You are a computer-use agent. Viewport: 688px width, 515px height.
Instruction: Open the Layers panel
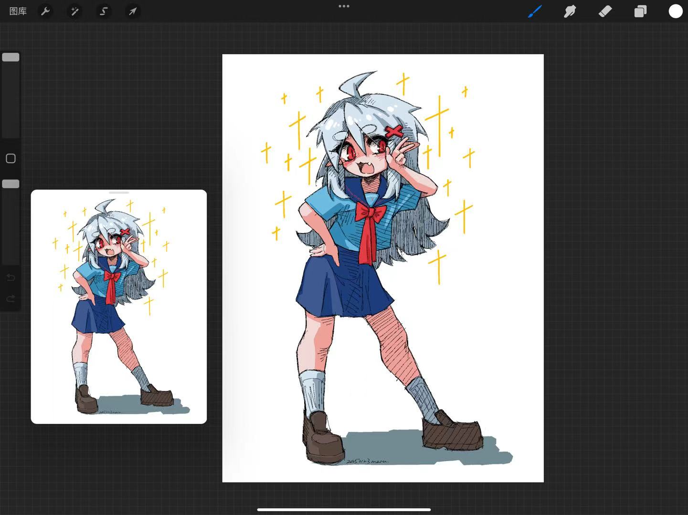[640, 11]
